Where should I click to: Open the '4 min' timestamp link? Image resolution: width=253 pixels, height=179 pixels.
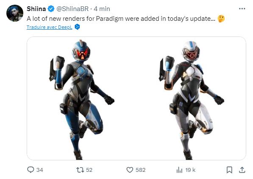pos(102,9)
